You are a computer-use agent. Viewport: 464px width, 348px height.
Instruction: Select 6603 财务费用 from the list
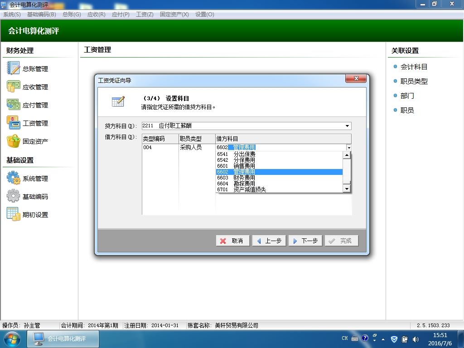pos(279,178)
